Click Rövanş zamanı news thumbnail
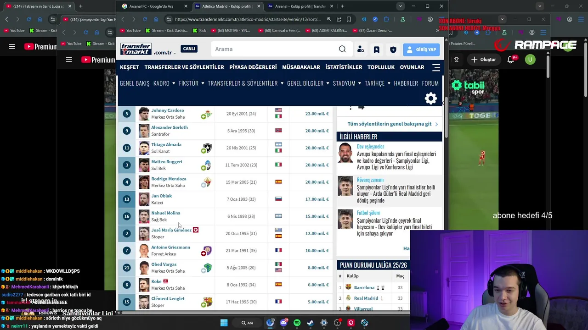This screenshot has height=330, width=588. coord(345,187)
